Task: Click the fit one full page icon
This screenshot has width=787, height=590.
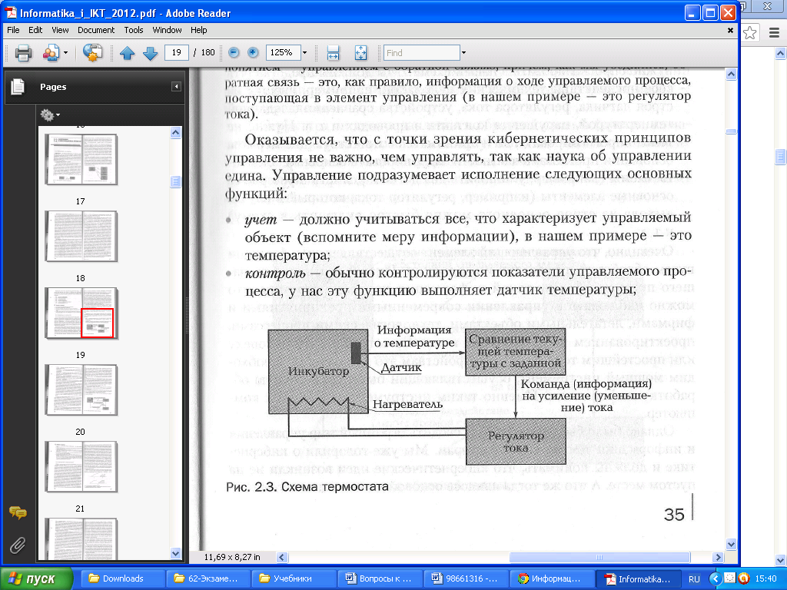Action: (360, 53)
